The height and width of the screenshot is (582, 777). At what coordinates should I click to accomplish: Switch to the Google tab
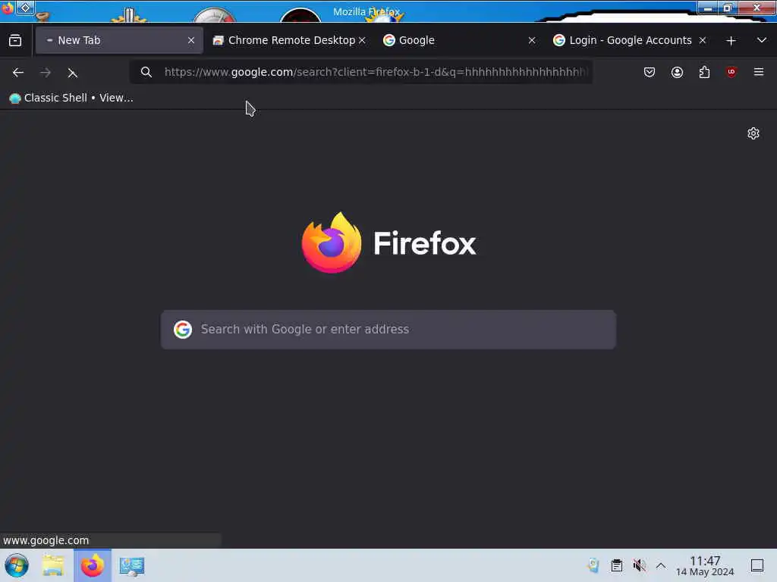459,40
